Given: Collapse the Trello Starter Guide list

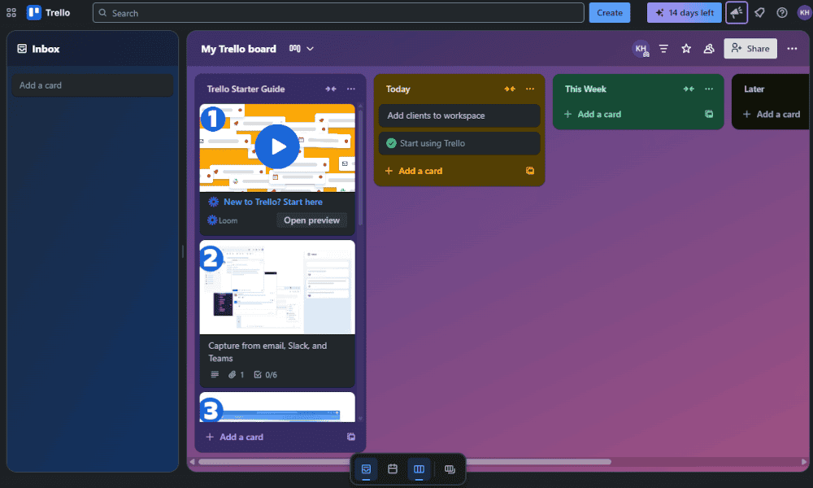Looking at the screenshot, I should coord(330,89).
